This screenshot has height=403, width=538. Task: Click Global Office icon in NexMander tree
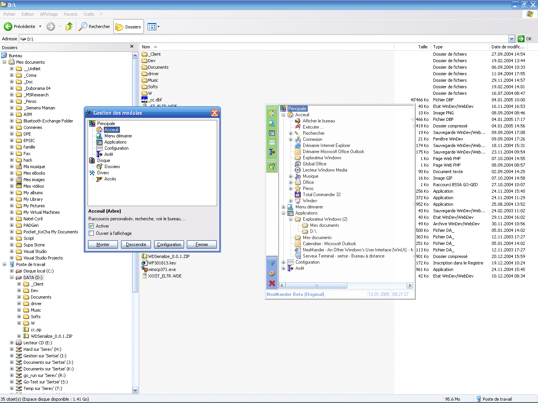pyautogui.click(x=298, y=164)
